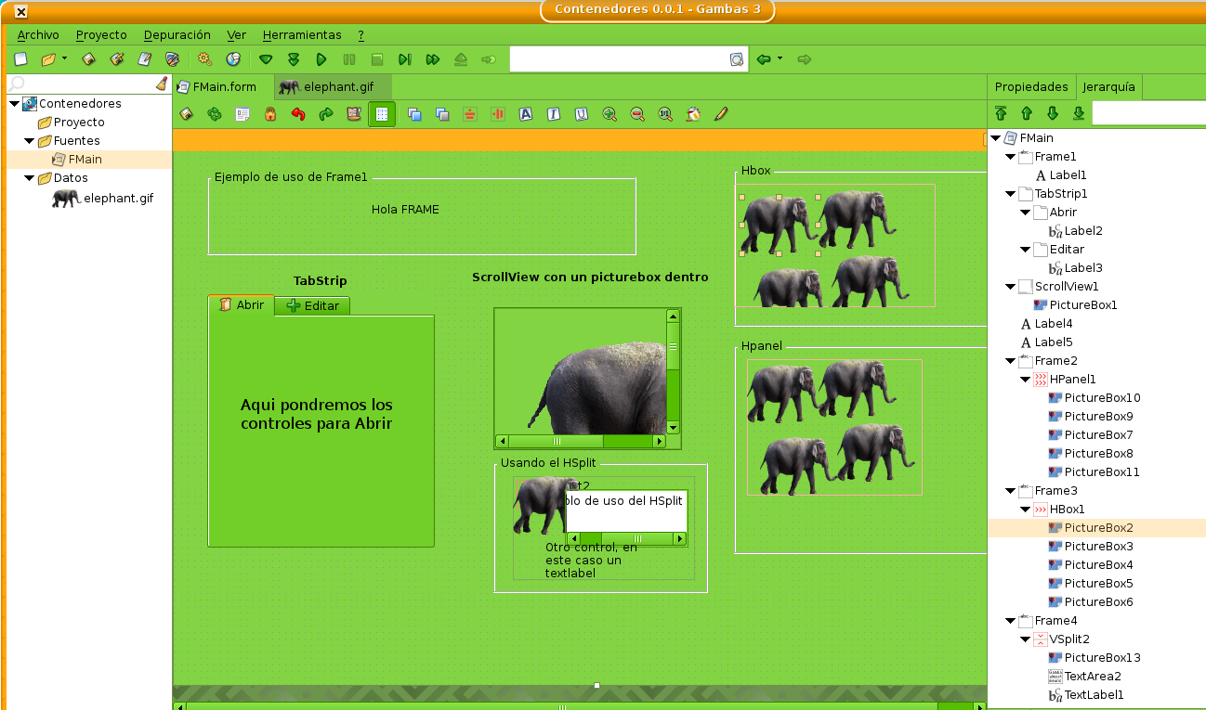This screenshot has height=710, width=1206.
Task: Click the green redo arrow icon
Action: (326, 114)
